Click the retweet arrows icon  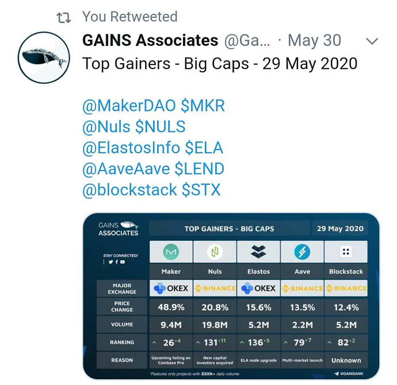tap(63, 18)
